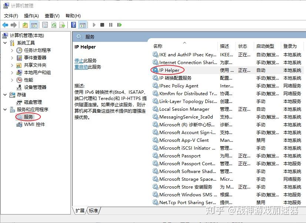Select the 本地用户和组 tree icon

19,73
